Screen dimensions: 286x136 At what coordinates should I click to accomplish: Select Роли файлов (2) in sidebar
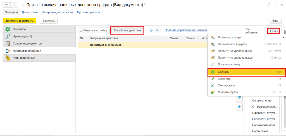(x=24, y=58)
